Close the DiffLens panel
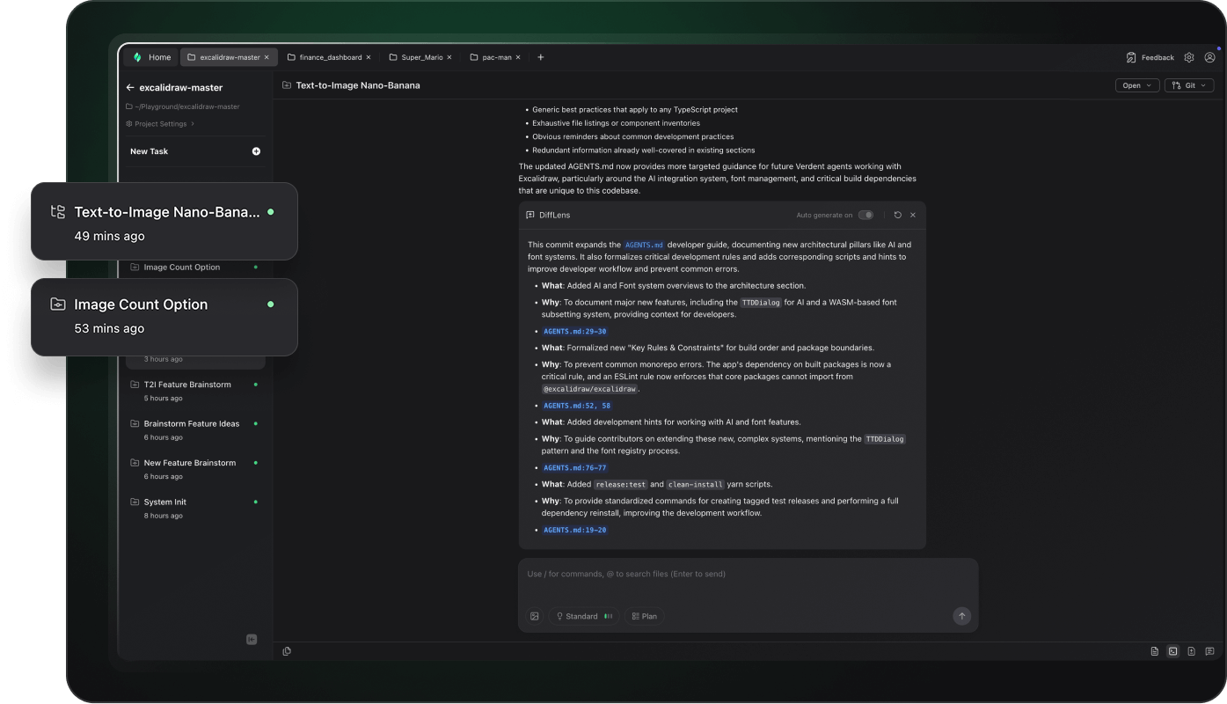 [913, 215]
